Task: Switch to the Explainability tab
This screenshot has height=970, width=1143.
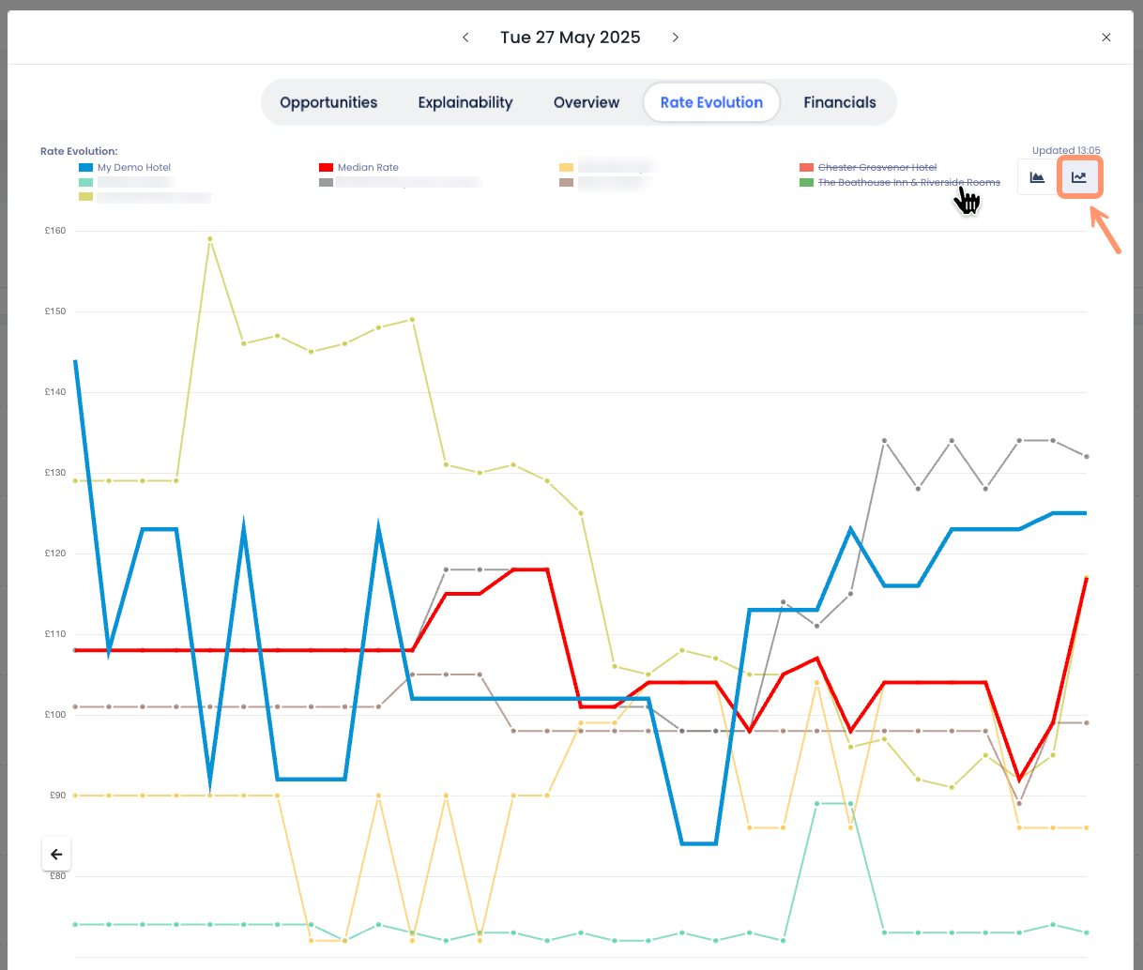Action: (x=465, y=103)
